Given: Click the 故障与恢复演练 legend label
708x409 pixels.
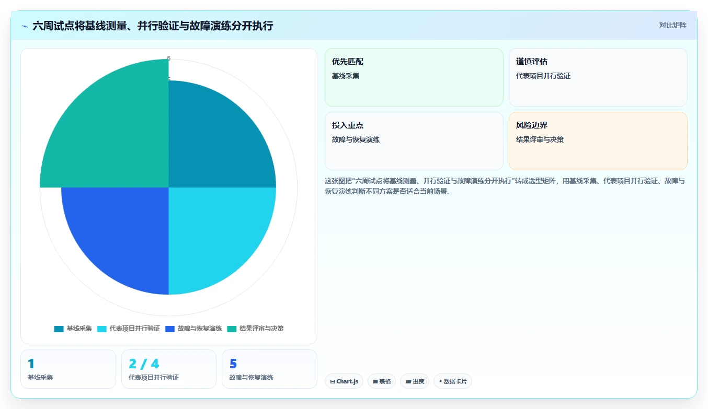Looking at the screenshot, I should pos(200,329).
